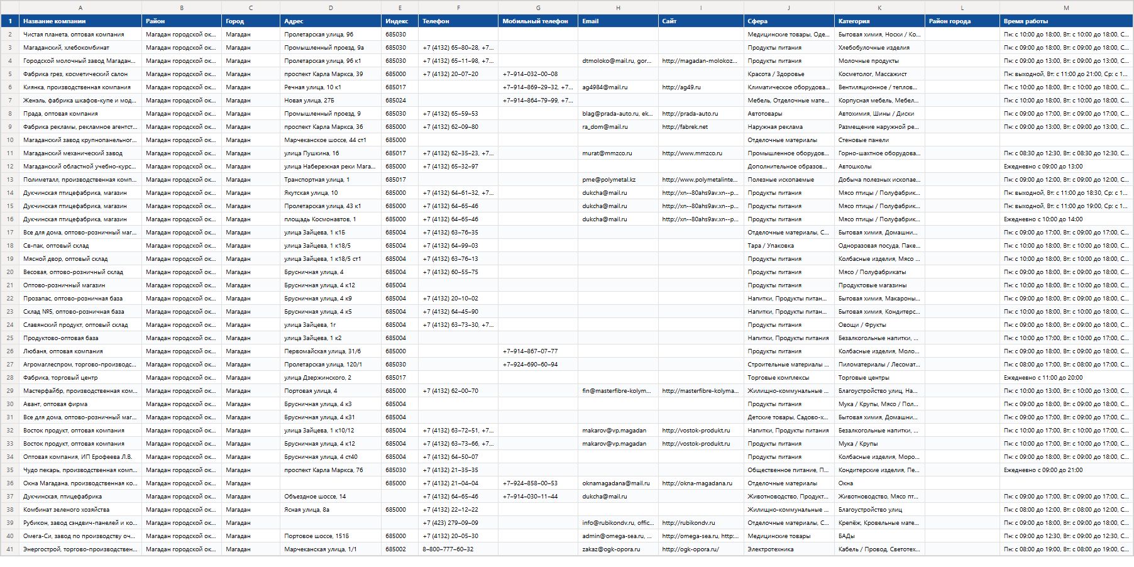Select address 'Ясная улица, 8а'

(331, 510)
